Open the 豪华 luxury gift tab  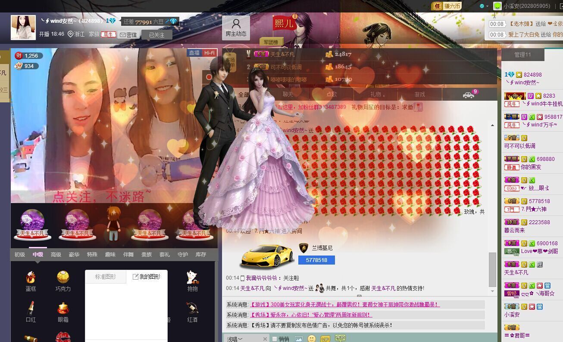pyautogui.click(x=74, y=254)
